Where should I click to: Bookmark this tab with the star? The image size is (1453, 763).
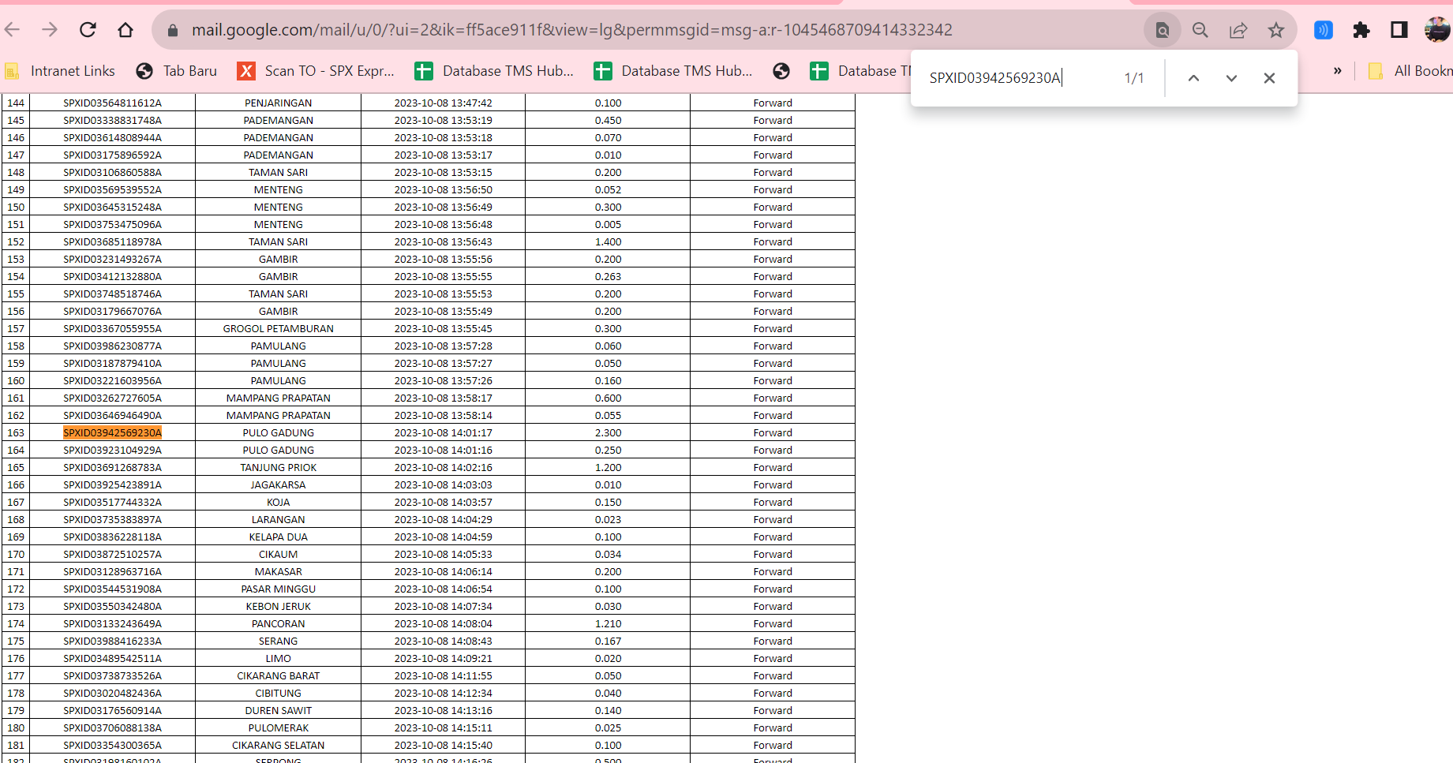tap(1276, 30)
